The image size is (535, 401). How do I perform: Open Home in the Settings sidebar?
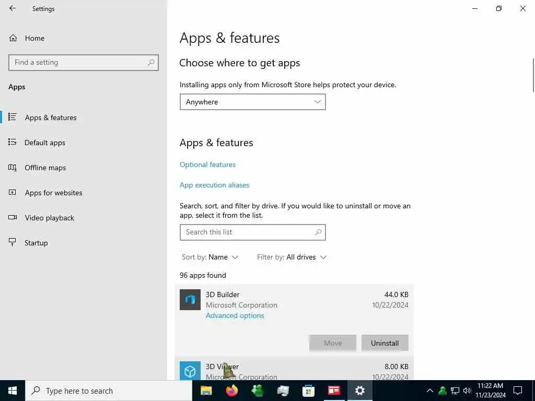pos(34,38)
